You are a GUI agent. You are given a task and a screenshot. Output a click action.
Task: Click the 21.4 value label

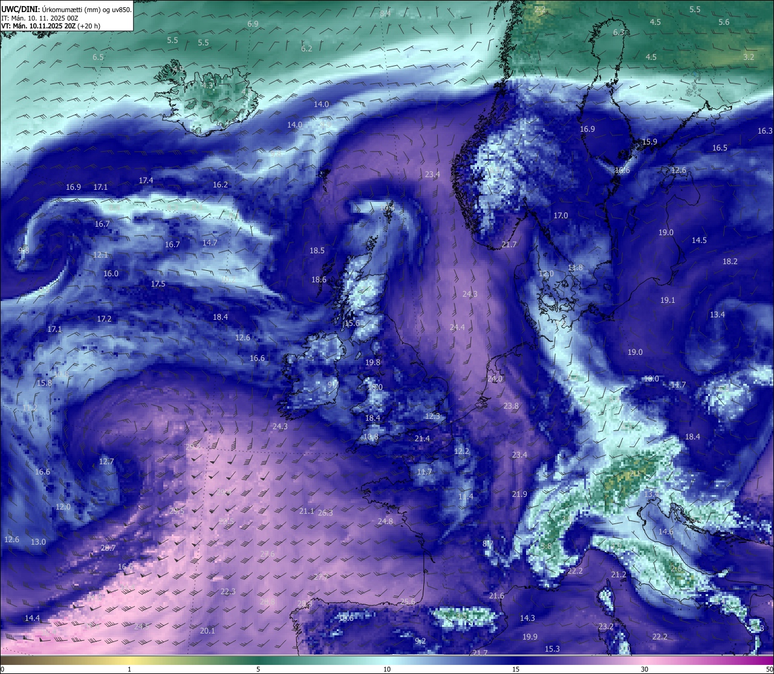(422, 438)
